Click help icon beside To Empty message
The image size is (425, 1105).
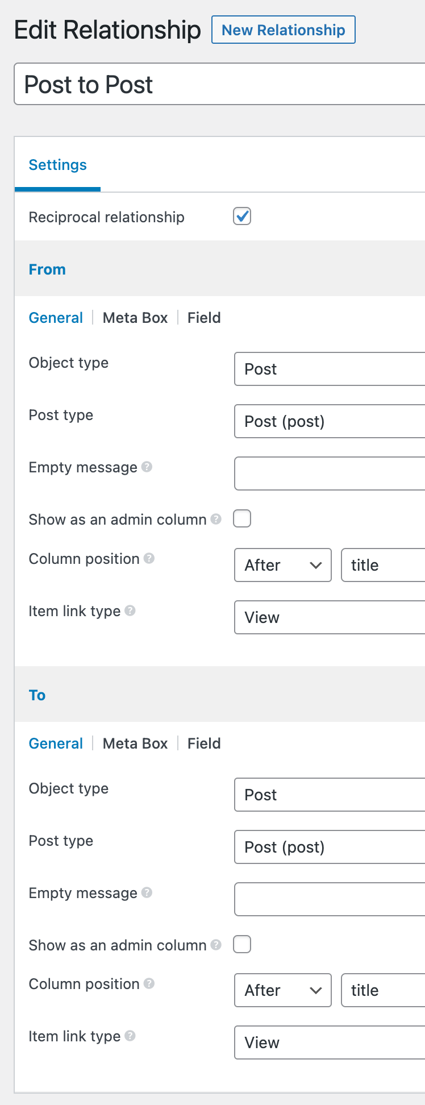click(x=147, y=893)
